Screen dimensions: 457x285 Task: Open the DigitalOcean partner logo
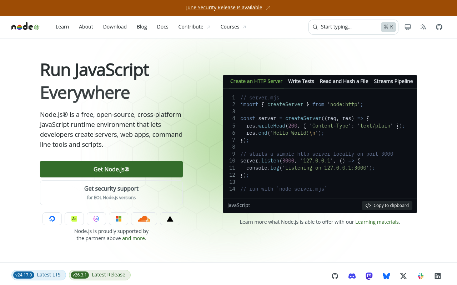pos(52,219)
